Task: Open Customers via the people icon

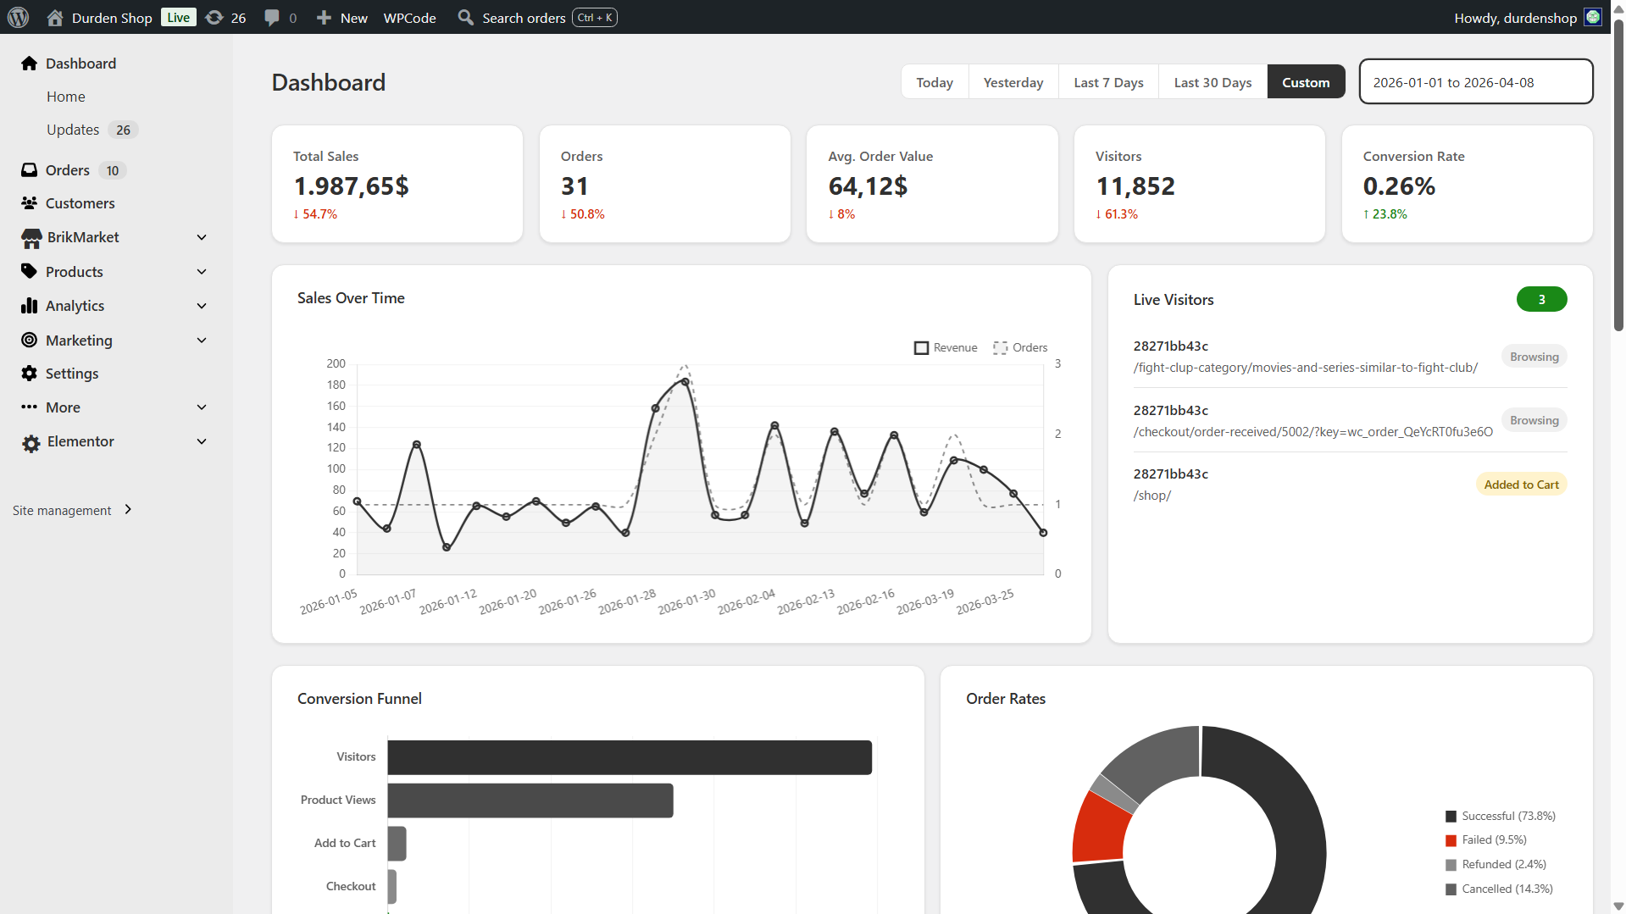Action: (30, 203)
